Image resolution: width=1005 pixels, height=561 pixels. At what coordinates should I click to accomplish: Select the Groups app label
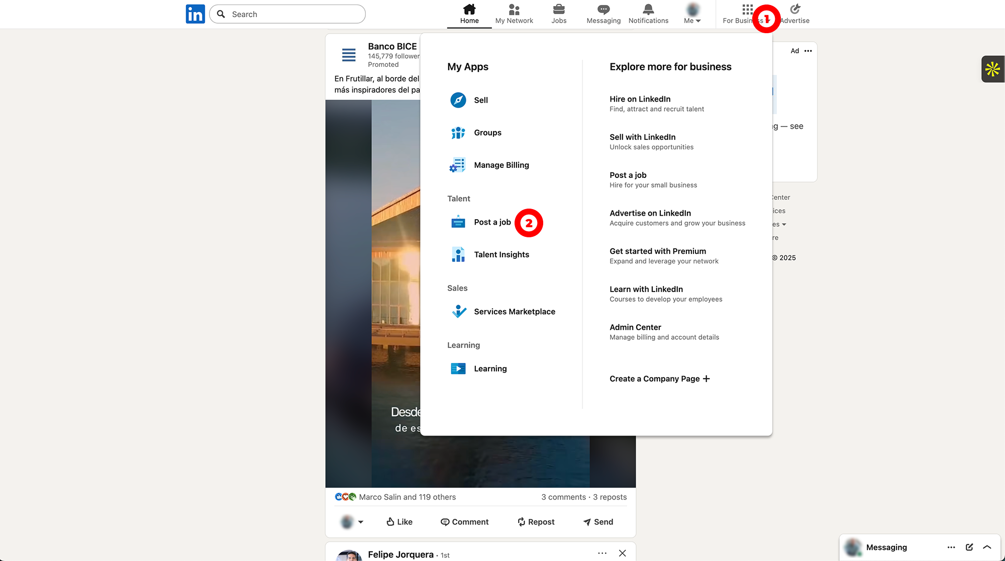[x=487, y=133]
